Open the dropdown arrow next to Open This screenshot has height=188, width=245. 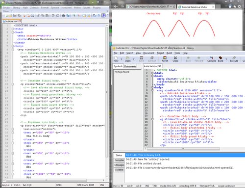[x=134, y=59]
